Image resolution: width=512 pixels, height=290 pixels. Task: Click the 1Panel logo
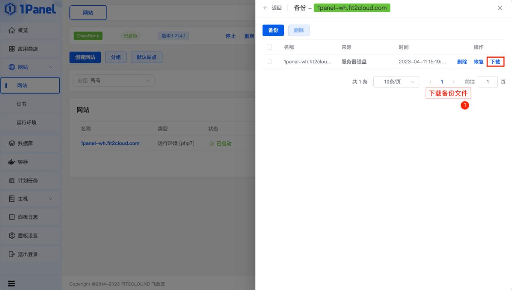click(31, 10)
